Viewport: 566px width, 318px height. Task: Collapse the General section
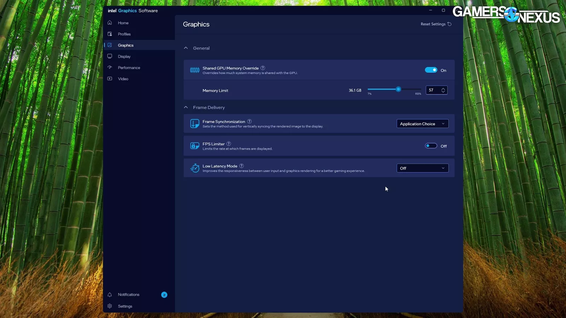tap(186, 48)
